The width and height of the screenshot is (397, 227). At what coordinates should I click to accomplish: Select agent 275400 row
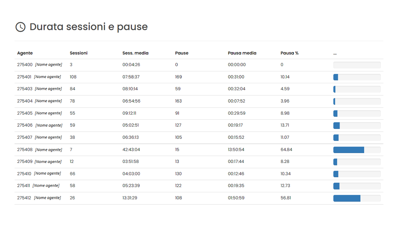(25, 65)
